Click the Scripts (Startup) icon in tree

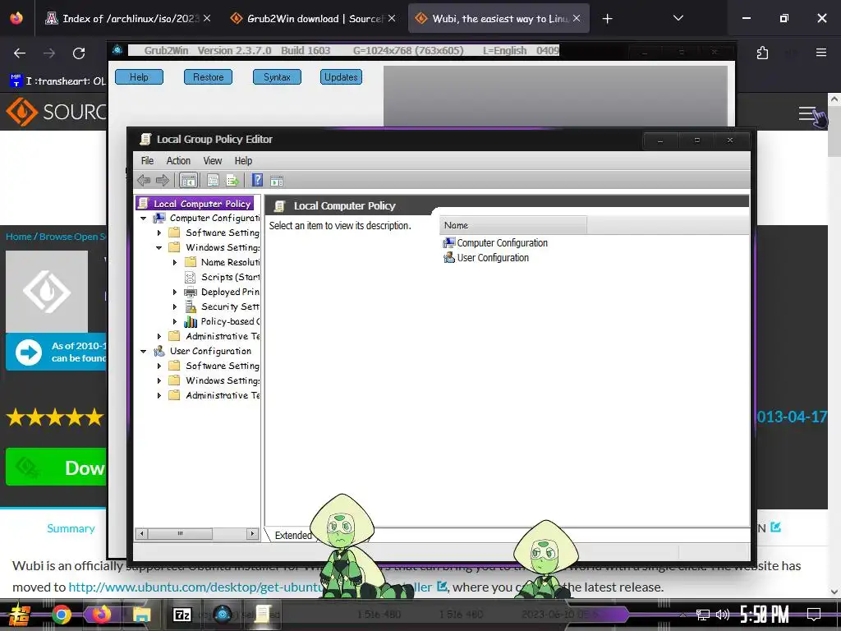tap(191, 277)
